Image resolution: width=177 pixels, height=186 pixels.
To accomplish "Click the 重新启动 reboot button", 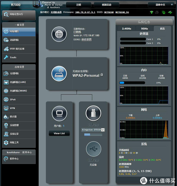I will click(106, 5).
